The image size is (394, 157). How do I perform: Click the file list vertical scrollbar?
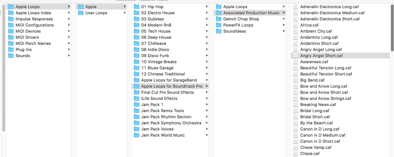(x=392, y=27)
